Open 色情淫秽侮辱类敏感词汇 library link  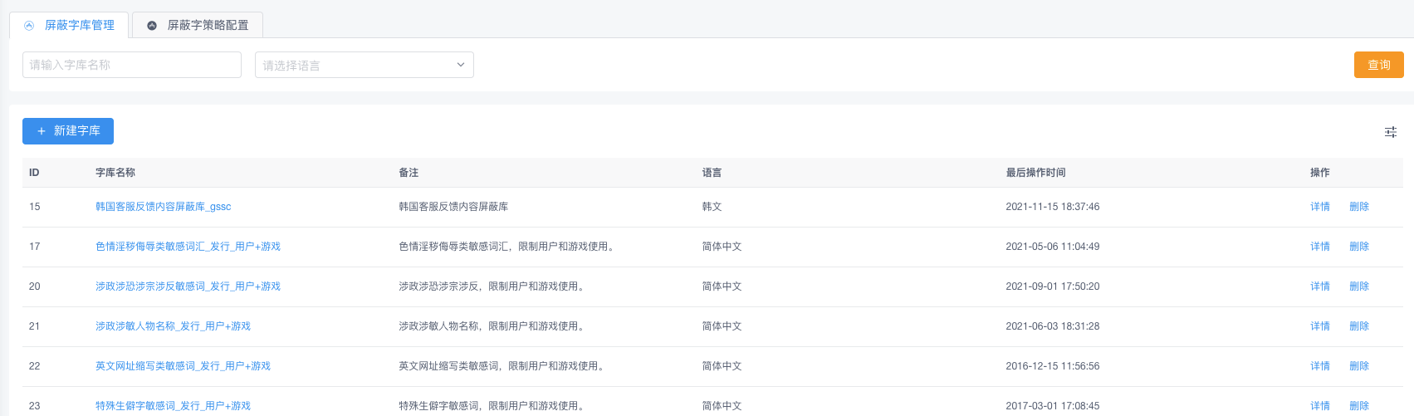[x=188, y=247]
